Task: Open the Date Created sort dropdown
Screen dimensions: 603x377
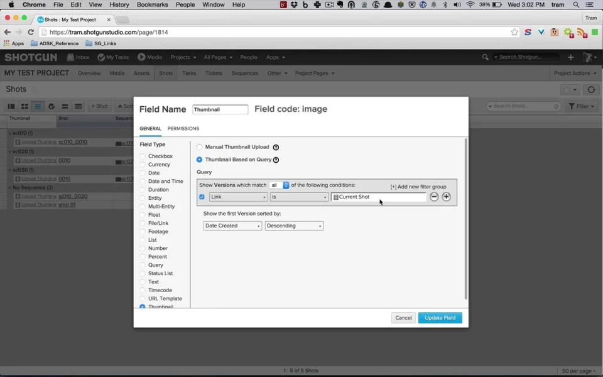Action: coord(232,226)
